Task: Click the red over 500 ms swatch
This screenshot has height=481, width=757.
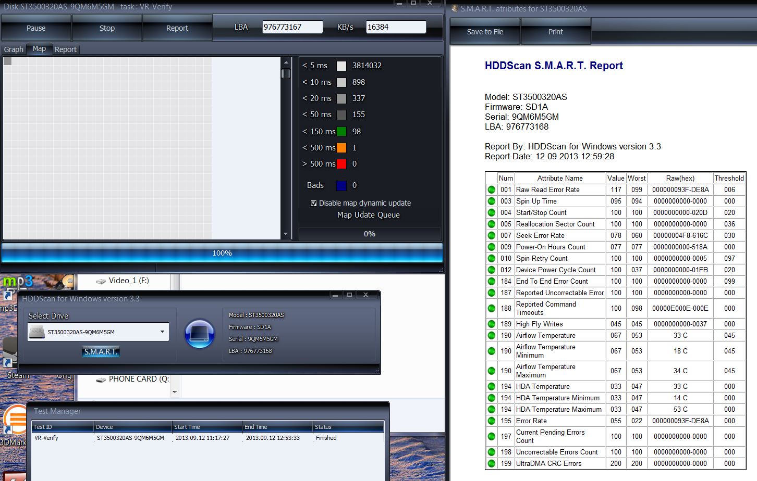Action: [341, 164]
